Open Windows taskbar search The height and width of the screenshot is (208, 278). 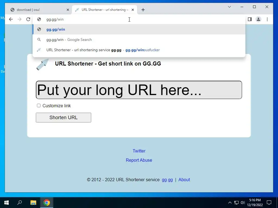click(20, 203)
